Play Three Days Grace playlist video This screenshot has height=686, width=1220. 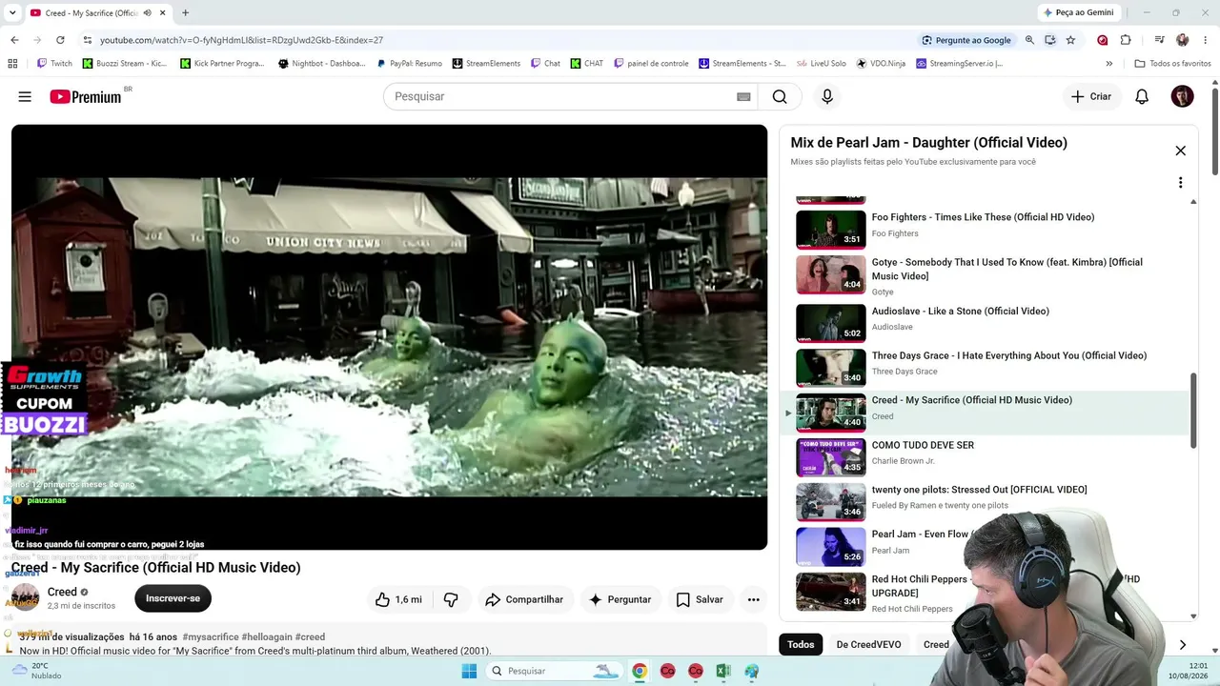[831, 368]
